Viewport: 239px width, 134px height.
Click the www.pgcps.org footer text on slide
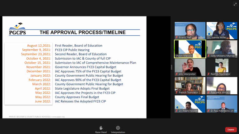click(x=58, y=116)
